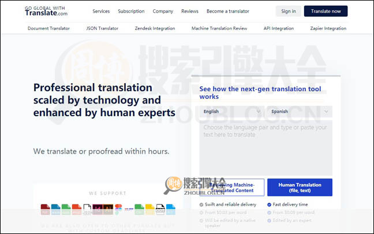Open Machine Translation Review link
This screenshot has height=234, width=374.
pyautogui.click(x=219, y=28)
